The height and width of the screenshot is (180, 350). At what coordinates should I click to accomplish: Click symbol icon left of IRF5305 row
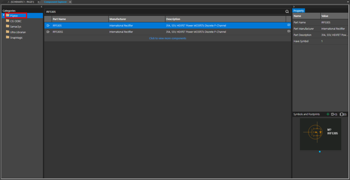click(x=48, y=25)
